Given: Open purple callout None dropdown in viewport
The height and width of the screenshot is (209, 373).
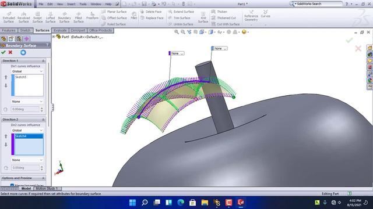Looking at the screenshot, I should tap(176, 53).
